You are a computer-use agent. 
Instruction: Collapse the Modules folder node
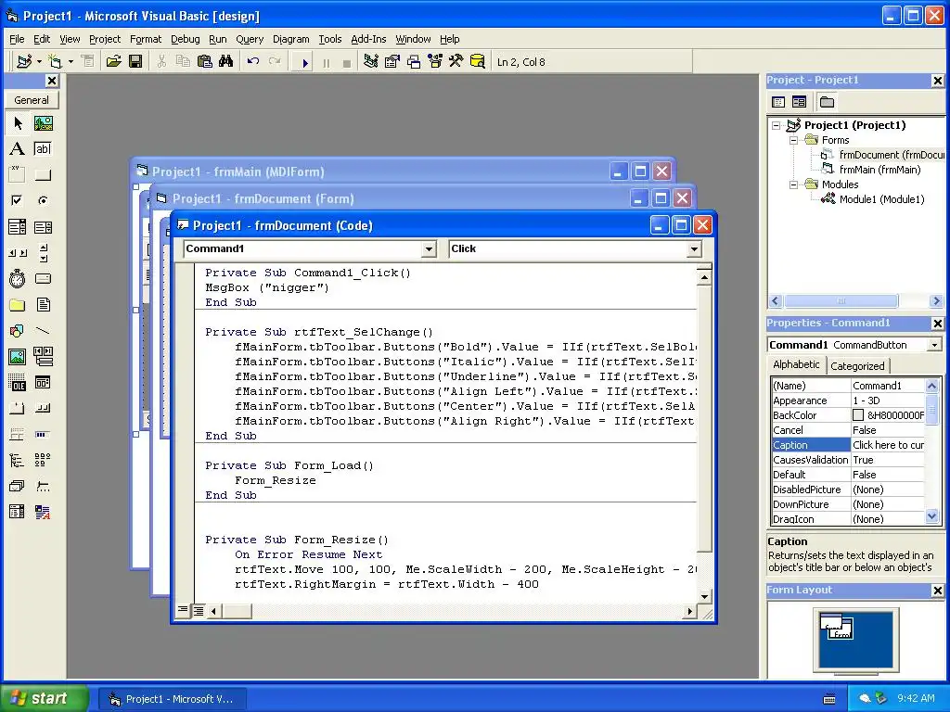click(x=794, y=184)
